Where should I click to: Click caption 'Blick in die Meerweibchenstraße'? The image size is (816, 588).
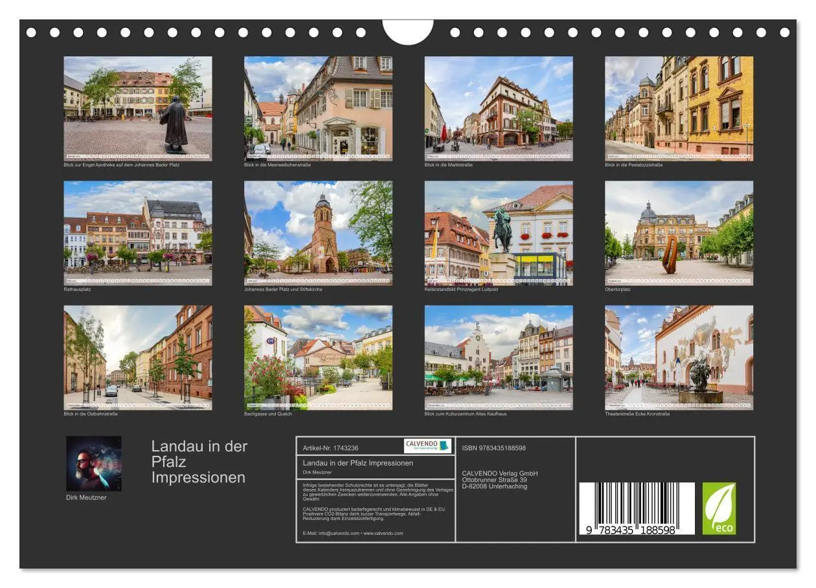pos(278,165)
